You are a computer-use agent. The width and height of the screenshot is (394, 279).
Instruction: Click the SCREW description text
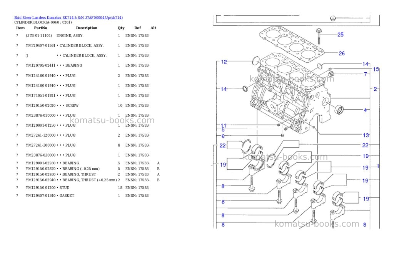point(72,105)
